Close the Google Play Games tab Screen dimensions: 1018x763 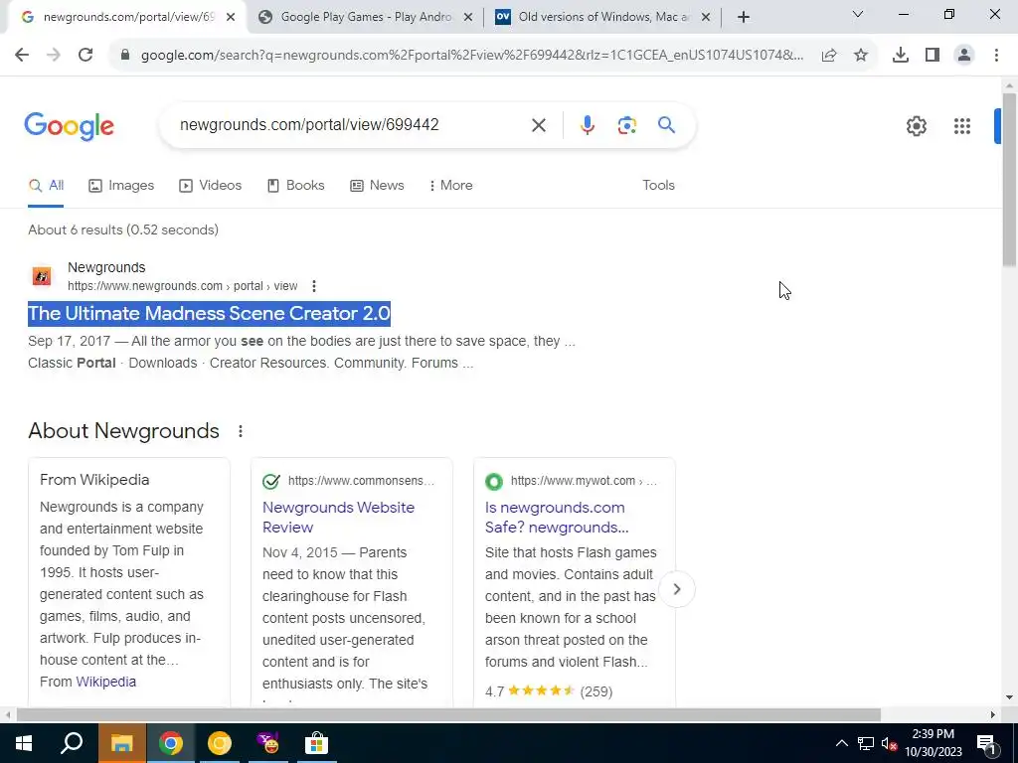467,18
